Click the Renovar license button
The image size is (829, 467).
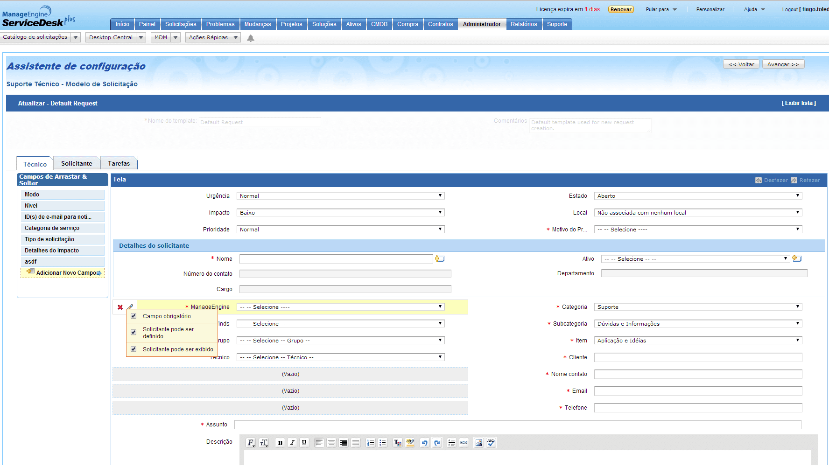(621, 9)
